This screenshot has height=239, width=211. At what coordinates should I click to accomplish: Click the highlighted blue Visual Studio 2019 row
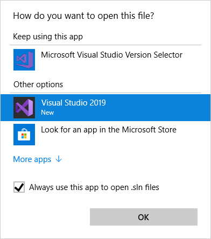tap(105, 108)
